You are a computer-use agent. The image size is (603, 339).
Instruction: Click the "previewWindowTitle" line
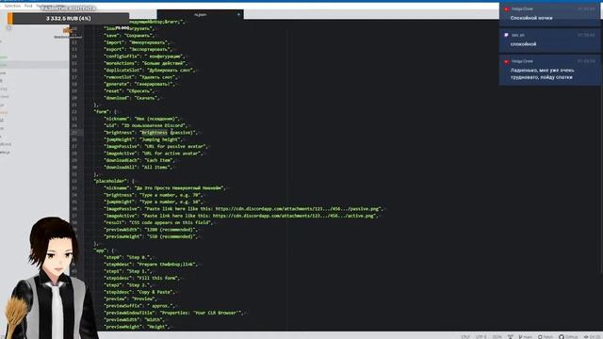tap(173, 313)
